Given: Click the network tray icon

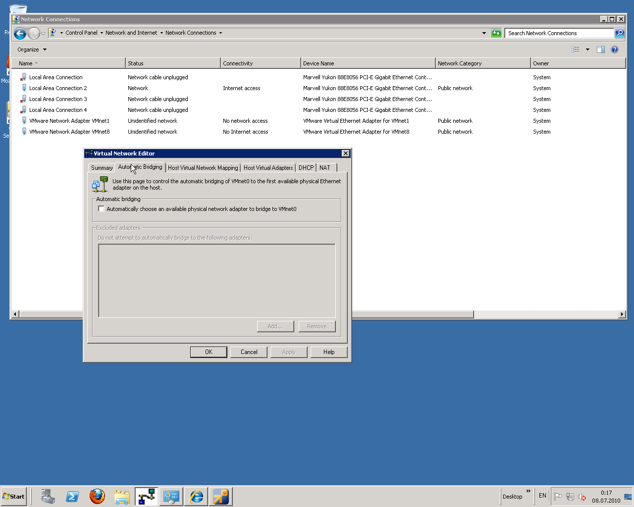Looking at the screenshot, I should click(x=570, y=497).
